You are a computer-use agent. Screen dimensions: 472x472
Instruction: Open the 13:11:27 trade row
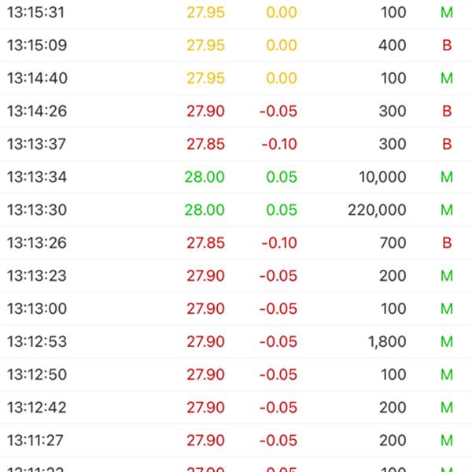(236, 441)
